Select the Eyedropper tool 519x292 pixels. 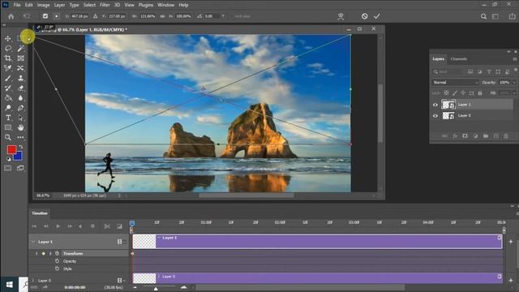point(8,68)
